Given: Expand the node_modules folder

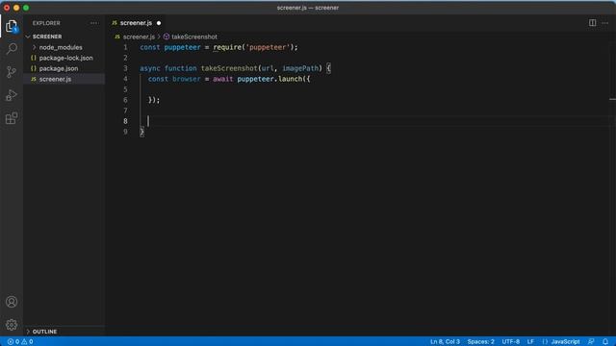Looking at the screenshot, I should [35, 47].
